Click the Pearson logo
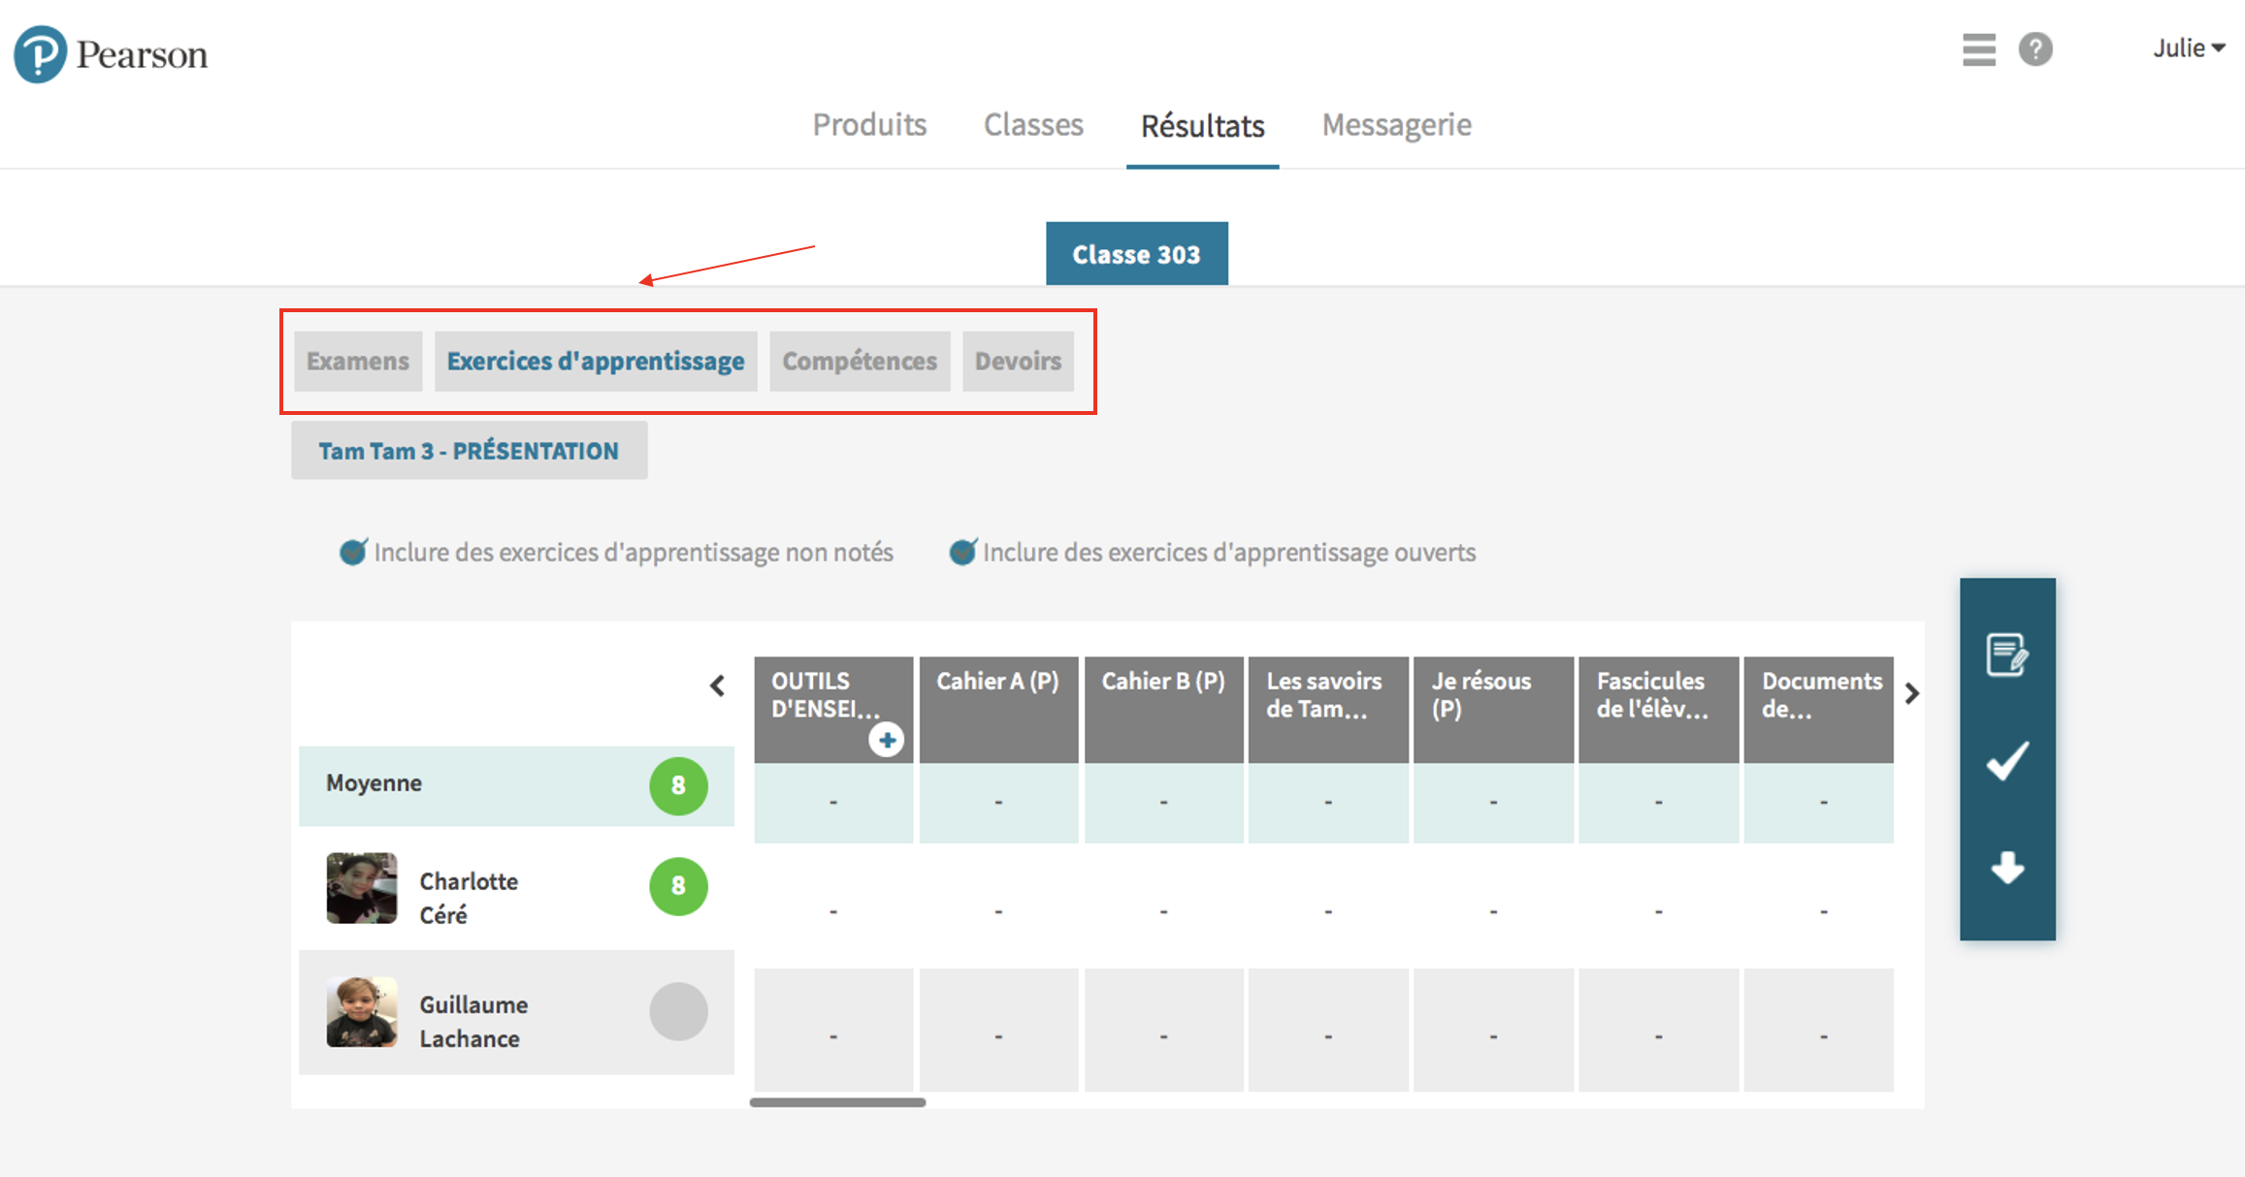Screen dimensions: 2245x1177 click(x=111, y=54)
